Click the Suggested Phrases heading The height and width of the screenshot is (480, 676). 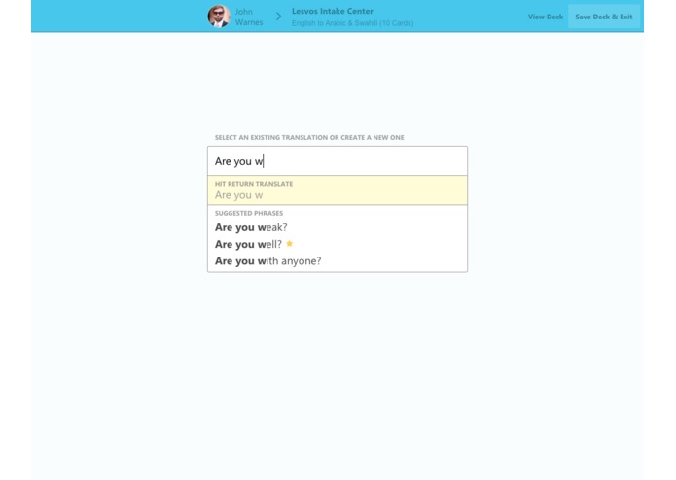(x=249, y=213)
